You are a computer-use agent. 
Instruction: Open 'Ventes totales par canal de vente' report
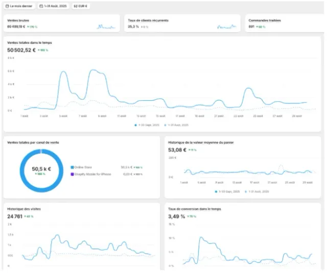pos(33,143)
